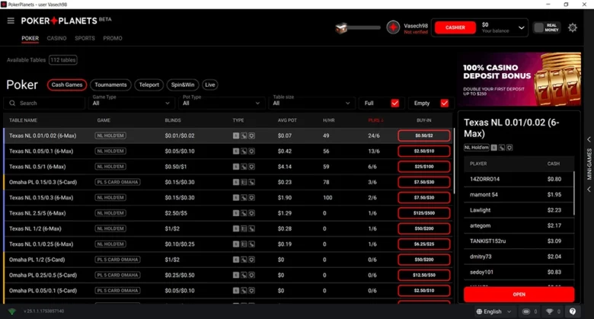Expand the balance dropdown chevron
The image size is (594, 319).
pyautogui.click(x=521, y=27)
